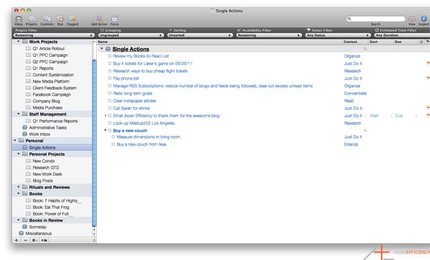
Task: Click the Read context link
Action: pos(349,101)
